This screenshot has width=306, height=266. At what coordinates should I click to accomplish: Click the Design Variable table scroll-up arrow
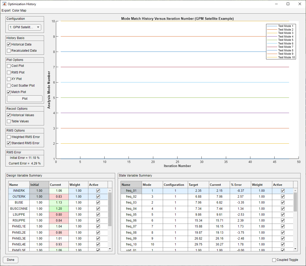110,190
